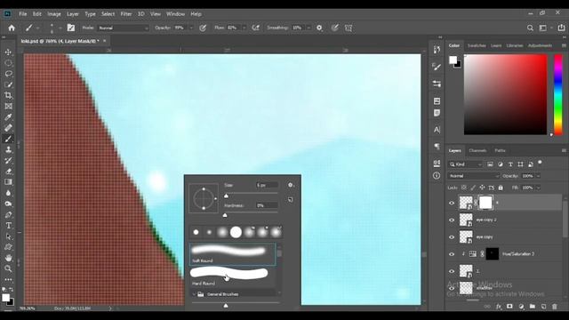Select the Move tool
Screen dimensions: 569x320
(8, 52)
